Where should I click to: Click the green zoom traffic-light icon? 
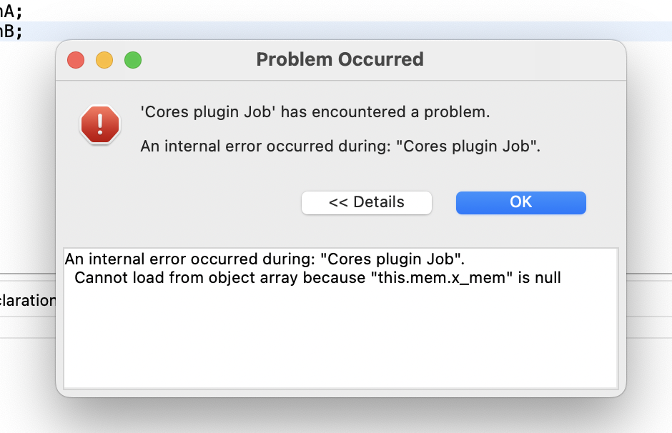click(133, 60)
